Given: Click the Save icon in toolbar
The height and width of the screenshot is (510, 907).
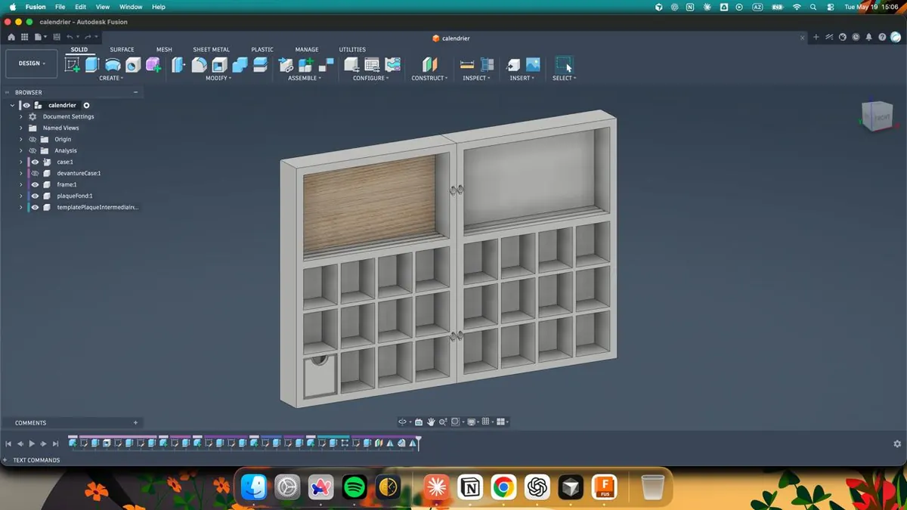Looking at the screenshot, I should point(57,36).
